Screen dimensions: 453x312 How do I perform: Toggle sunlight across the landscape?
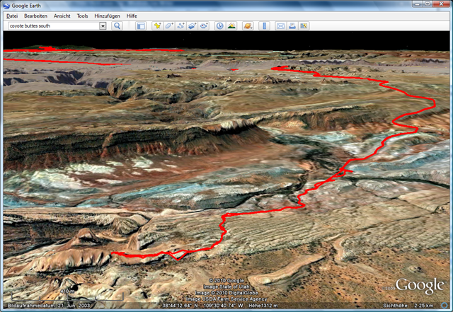click(x=231, y=25)
